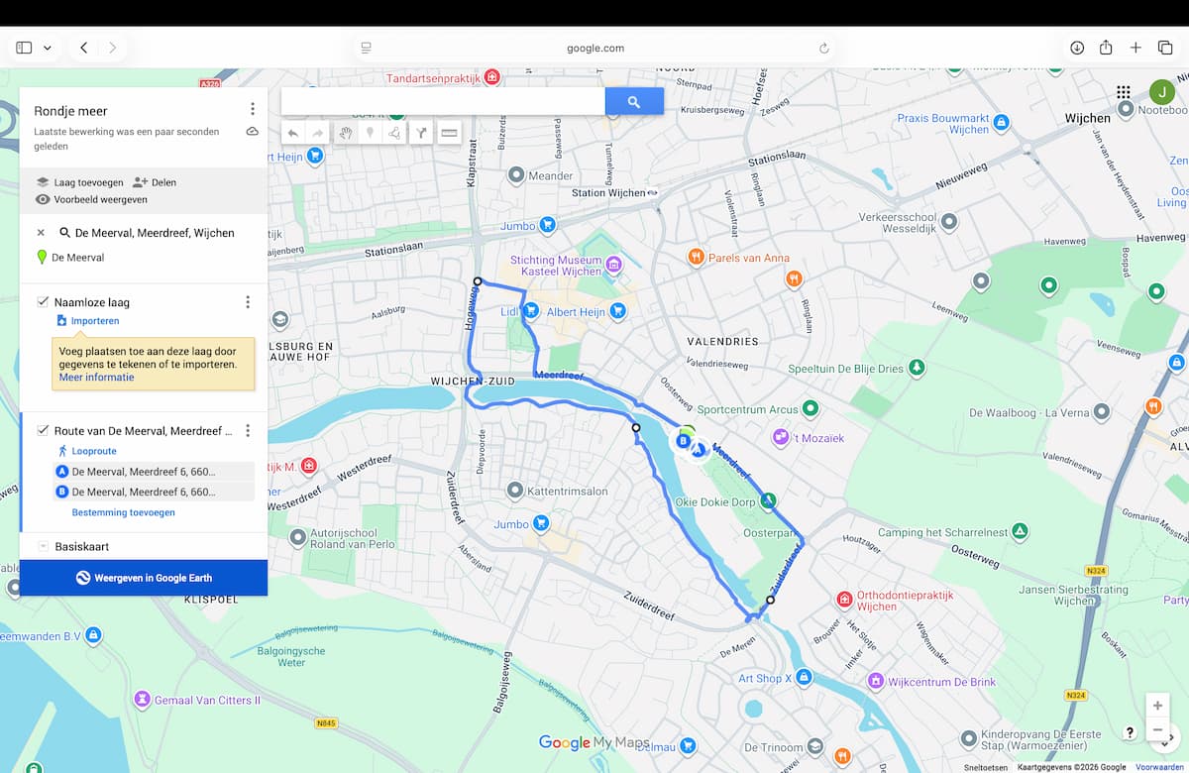Screen dimensions: 1189x773
Task: Click the Lidl shopping cart marker
Action: tap(531, 311)
